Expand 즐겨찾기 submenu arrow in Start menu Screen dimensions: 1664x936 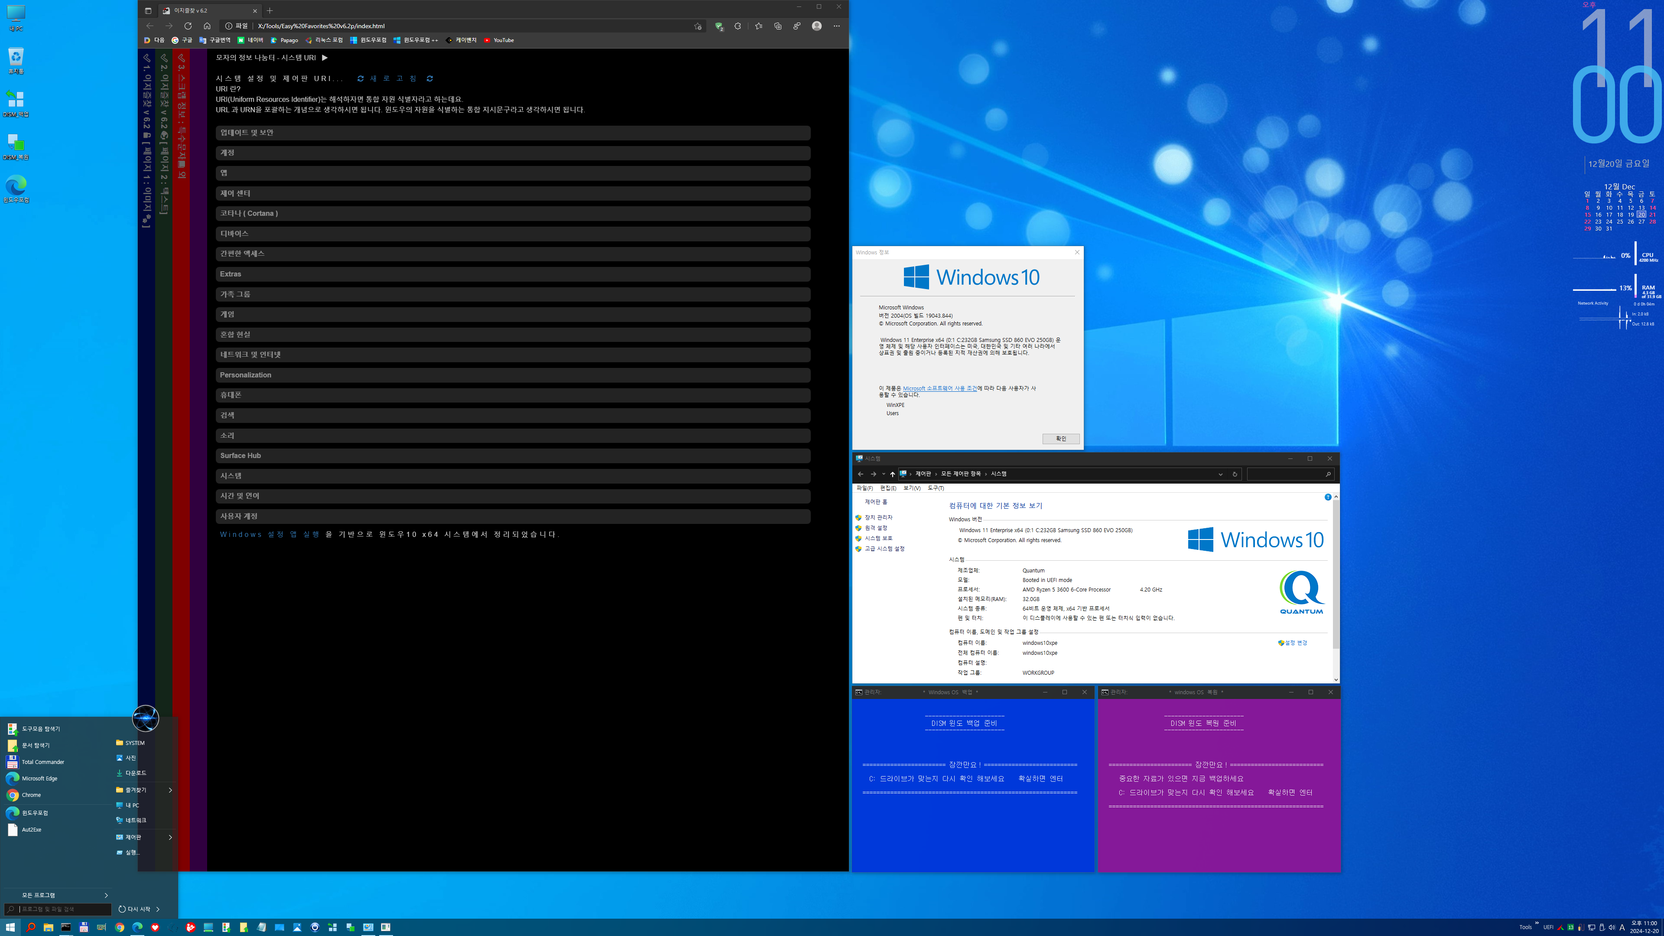tap(170, 790)
